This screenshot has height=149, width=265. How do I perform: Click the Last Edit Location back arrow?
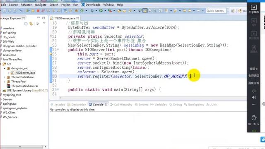pyautogui.click(x=184, y=11)
